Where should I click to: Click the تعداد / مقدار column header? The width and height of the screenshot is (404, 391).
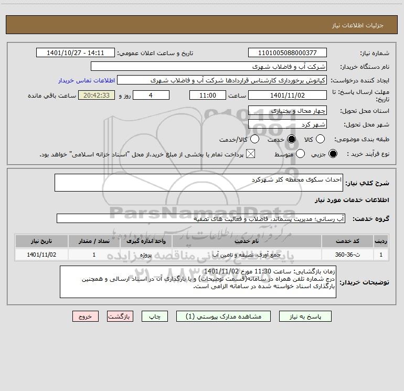(x=94, y=241)
